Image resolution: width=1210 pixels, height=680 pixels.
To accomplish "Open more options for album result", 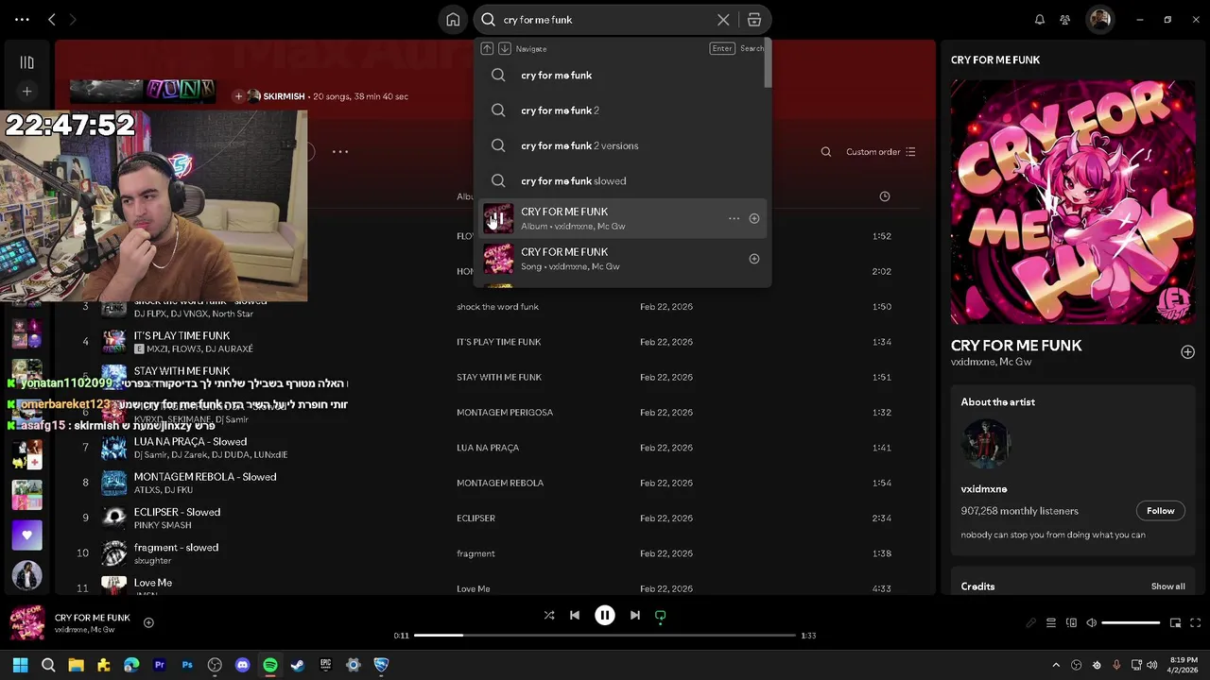I will (734, 218).
